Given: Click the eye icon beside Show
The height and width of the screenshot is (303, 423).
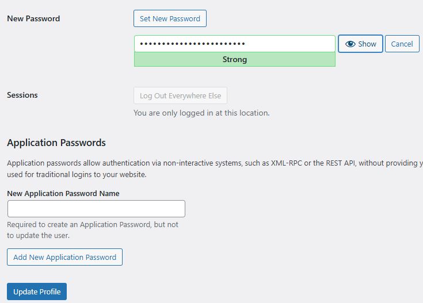Looking at the screenshot, I should 350,44.
